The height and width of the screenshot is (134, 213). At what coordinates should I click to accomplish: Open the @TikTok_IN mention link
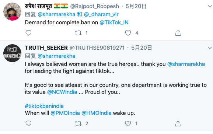click(x=114, y=22)
